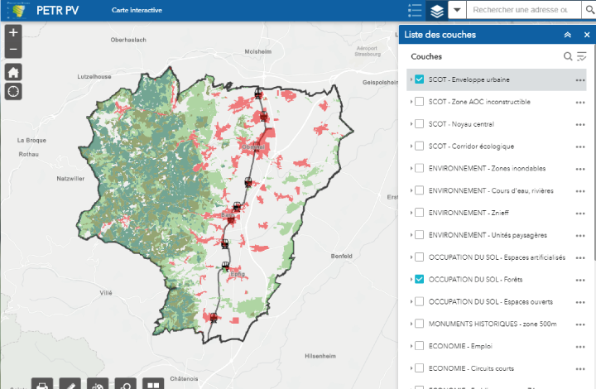Click the PETR PV title text
The height and width of the screenshot is (389, 596).
pyautogui.click(x=57, y=10)
